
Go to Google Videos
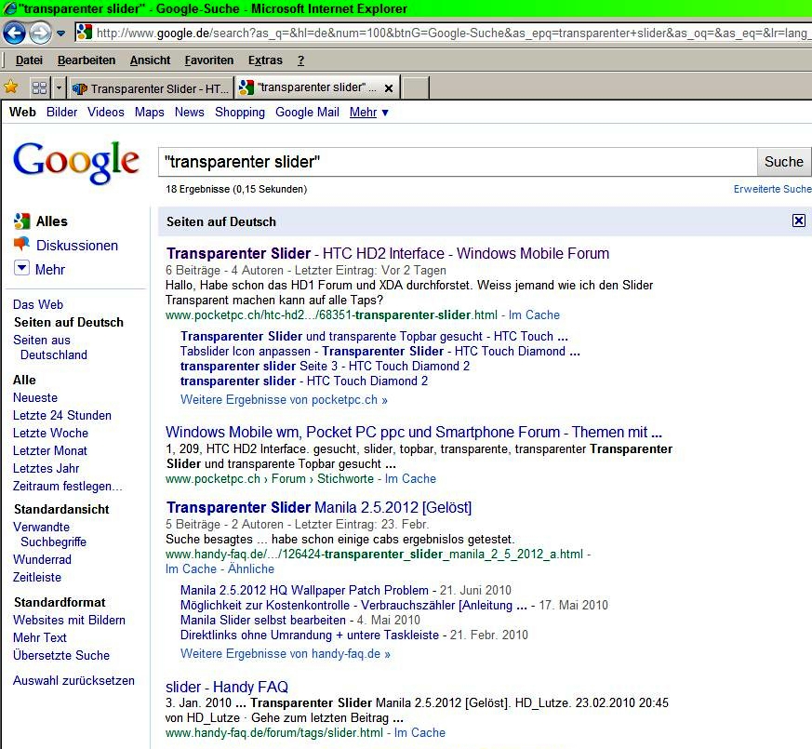click(x=106, y=112)
